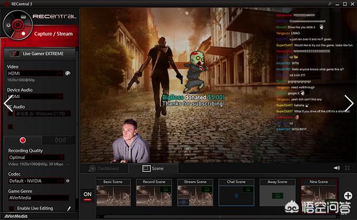Screen dimensions: 357x220
Task: Enter fullscreen preview mode
Action: click(x=347, y=168)
